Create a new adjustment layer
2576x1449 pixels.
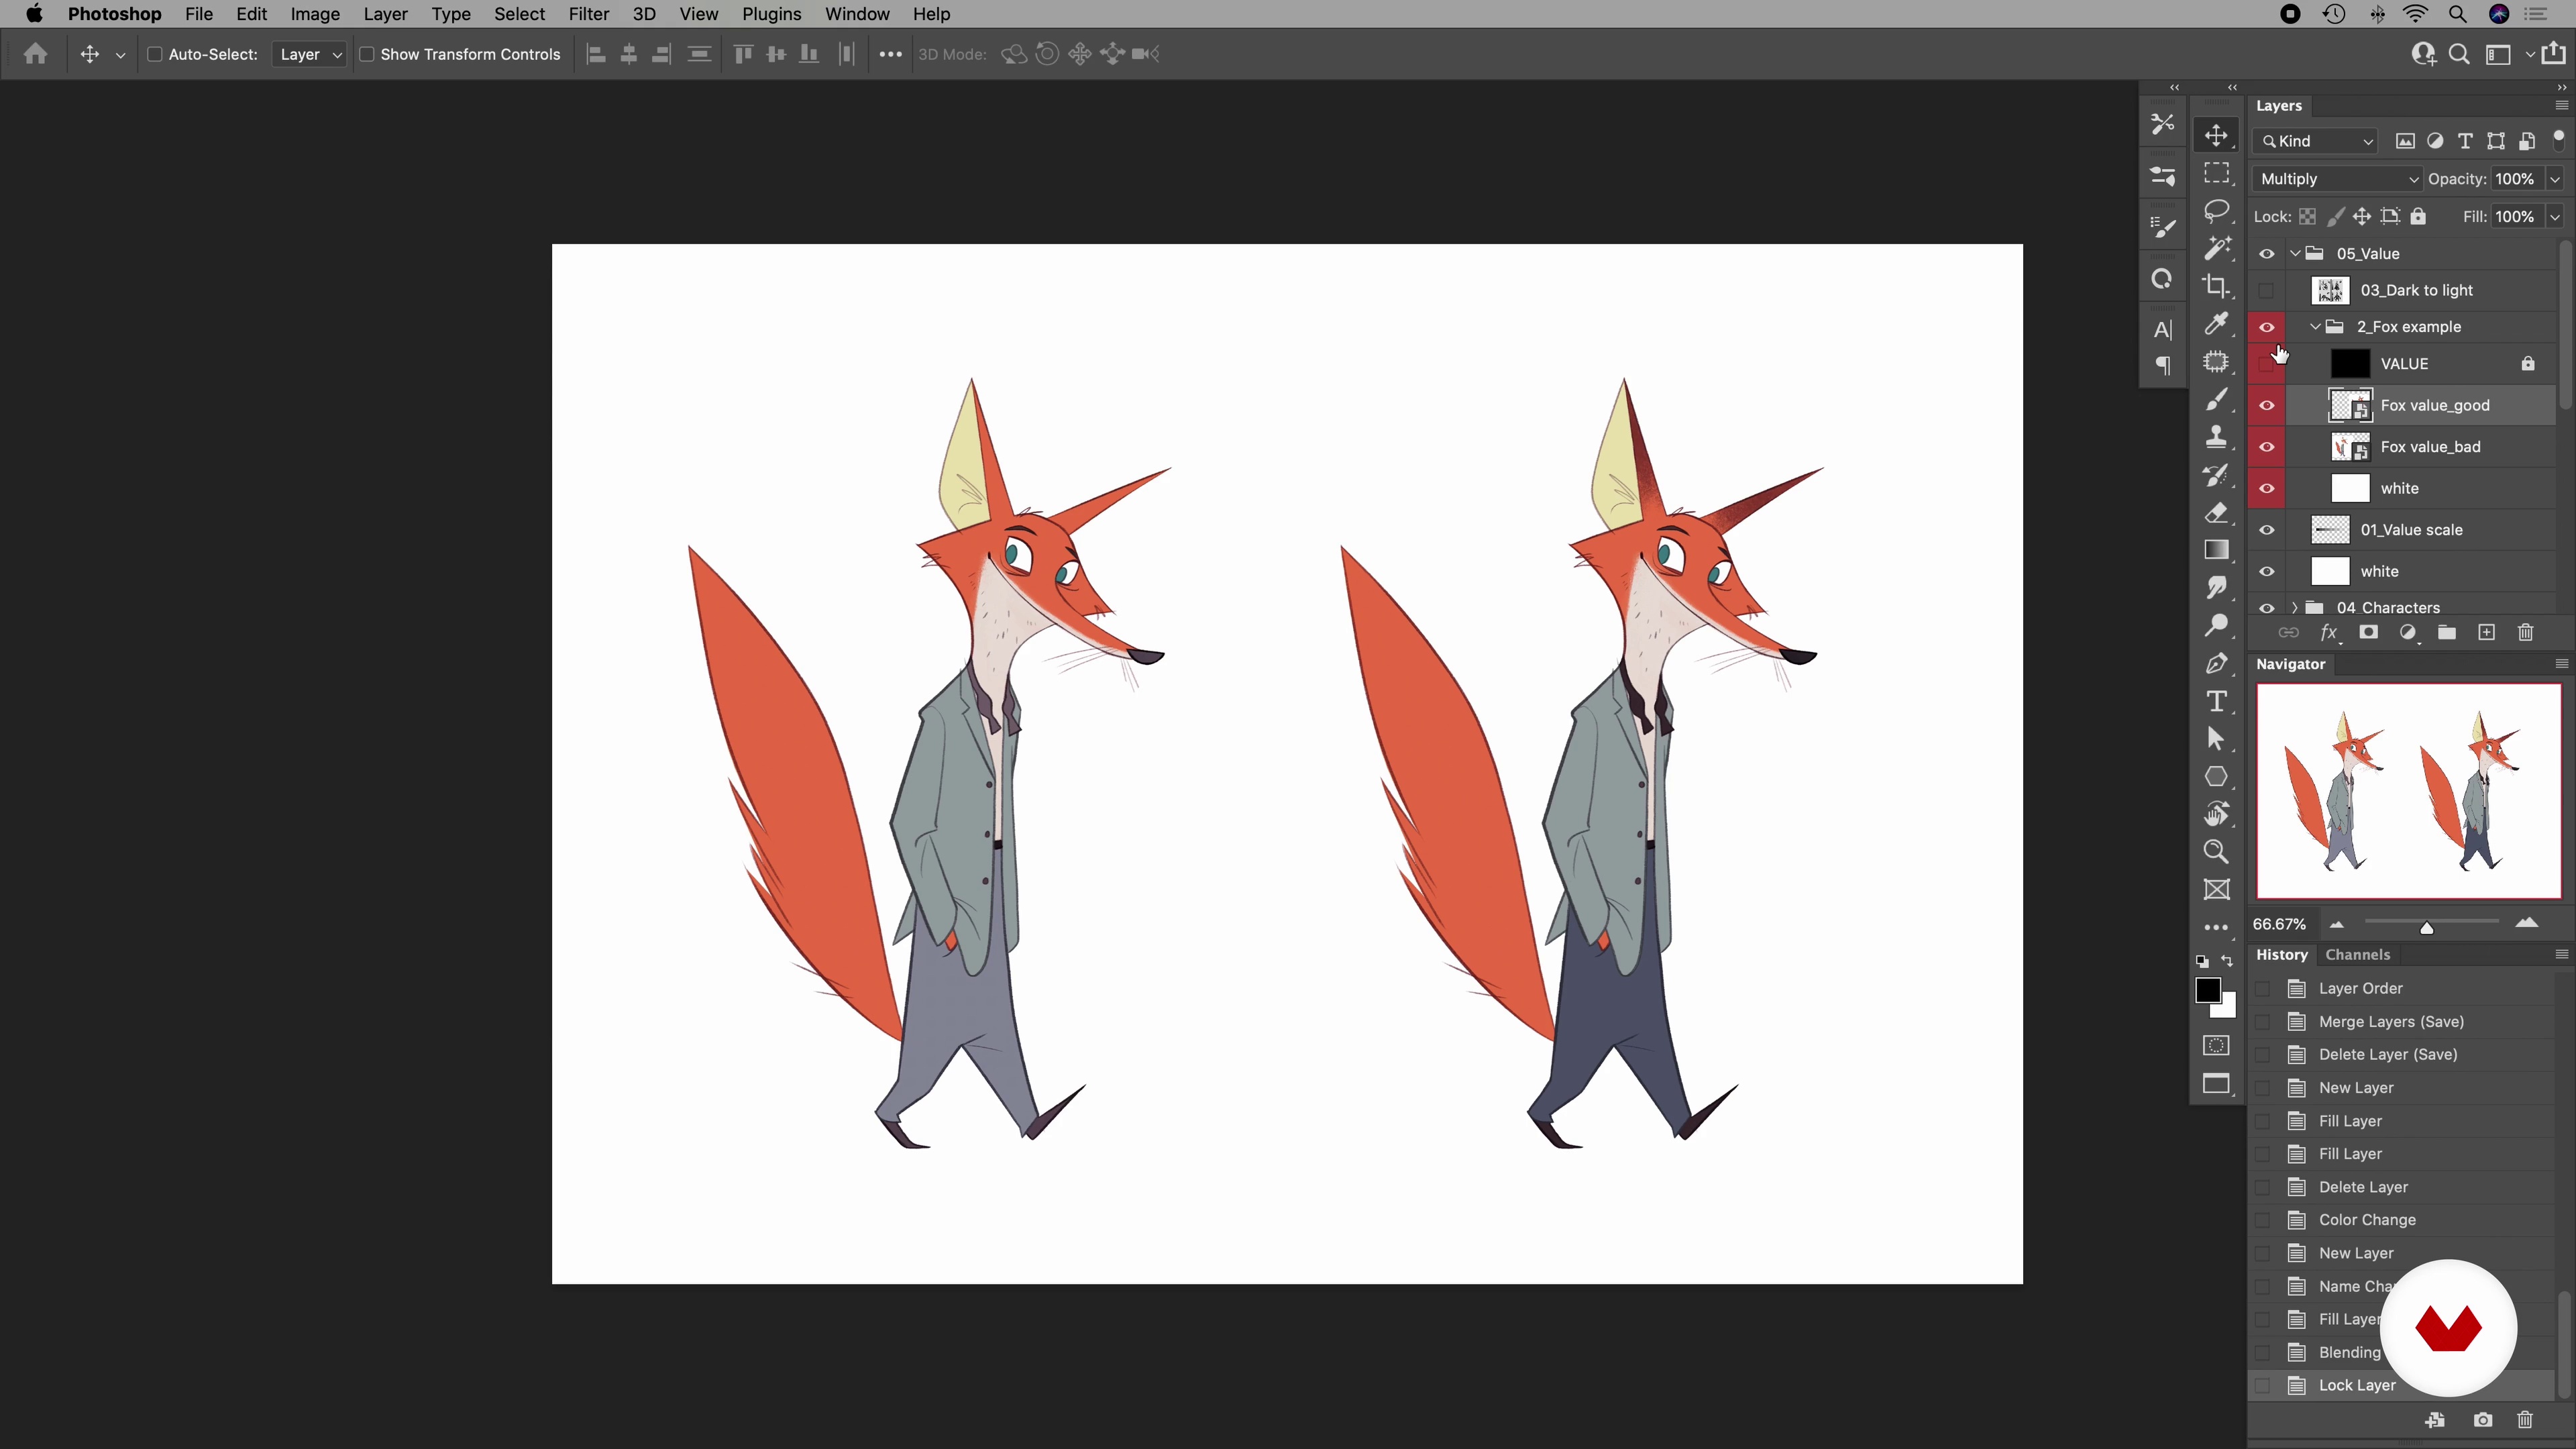point(2408,633)
